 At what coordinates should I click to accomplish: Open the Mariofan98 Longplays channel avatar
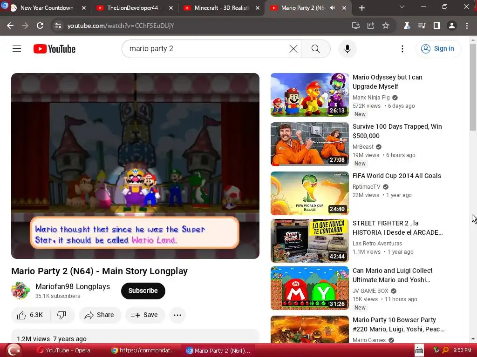20,291
